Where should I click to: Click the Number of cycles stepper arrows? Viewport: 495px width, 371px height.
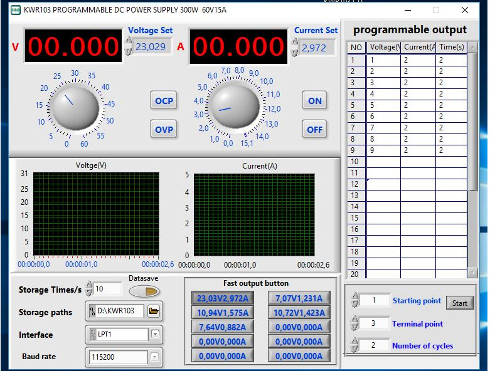point(355,345)
